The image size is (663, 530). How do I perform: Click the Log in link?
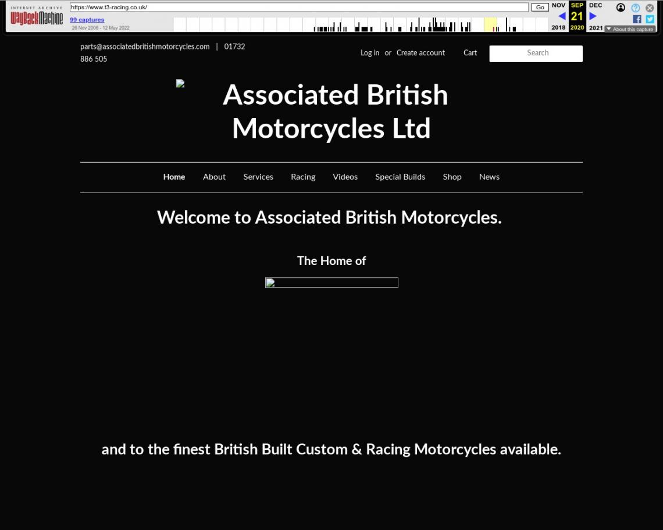369,53
